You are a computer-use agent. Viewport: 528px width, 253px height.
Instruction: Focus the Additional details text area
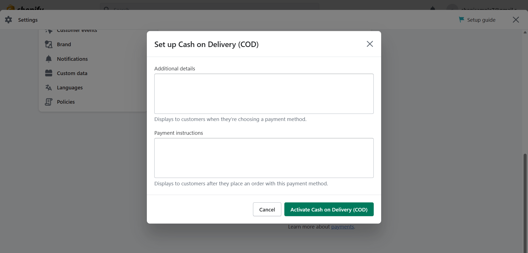click(x=264, y=94)
